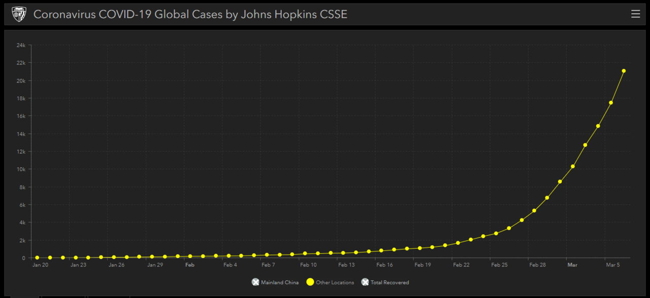The width and height of the screenshot is (650, 298).
Task: Enable the Mainland China series legend icon
Action: [x=255, y=282]
